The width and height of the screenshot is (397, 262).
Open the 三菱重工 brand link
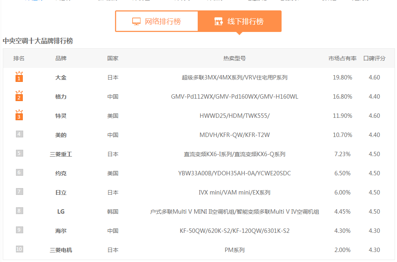(61, 154)
